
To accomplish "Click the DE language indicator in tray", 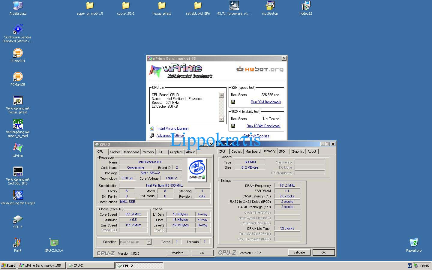I will 410,266.
